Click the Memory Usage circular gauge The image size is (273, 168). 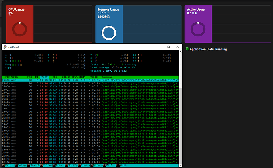(x=109, y=33)
